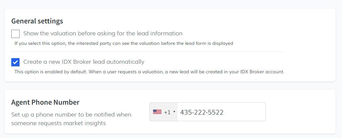Click the Agent Phone Number heading
342x138 pixels.
pyautogui.click(x=45, y=102)
